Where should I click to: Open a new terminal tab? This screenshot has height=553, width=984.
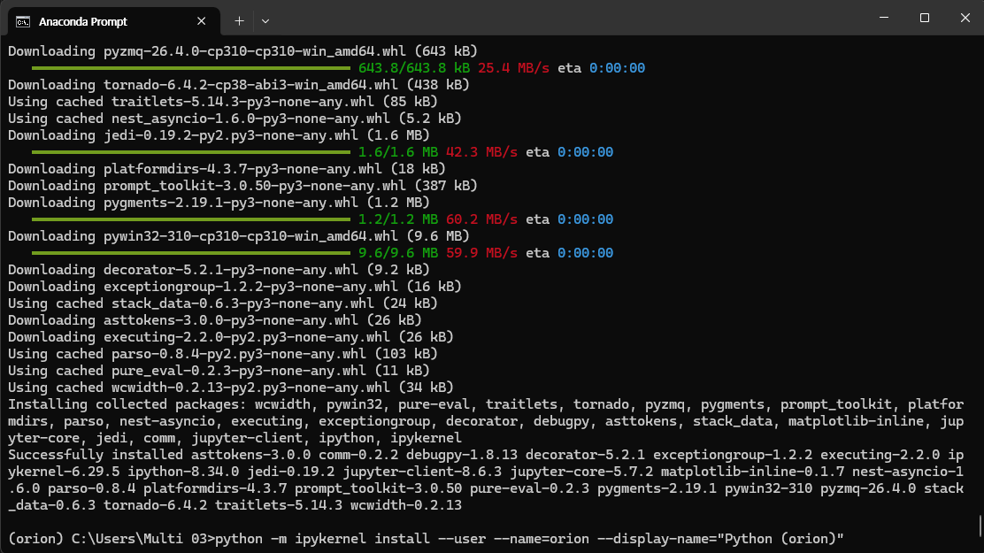click(239, 21)
